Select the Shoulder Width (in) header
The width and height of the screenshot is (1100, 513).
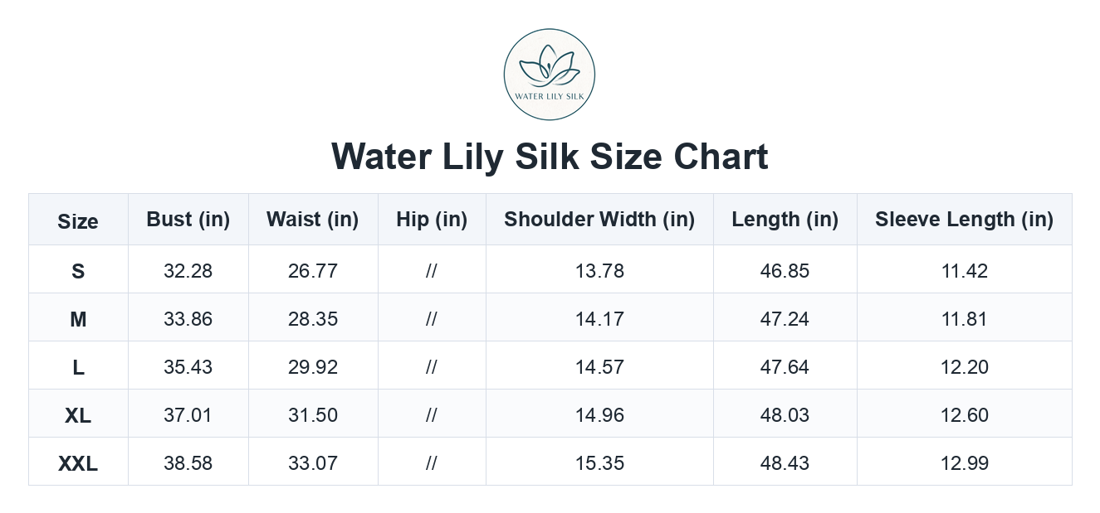[599, 220]
